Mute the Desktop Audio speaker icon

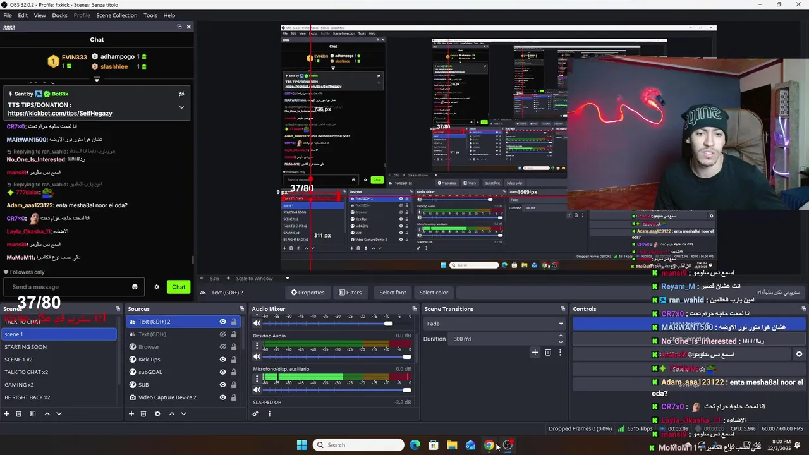(257, 356)
